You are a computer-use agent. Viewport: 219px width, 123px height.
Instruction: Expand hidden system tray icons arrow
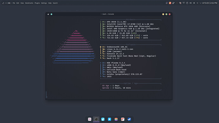coord(201,3)
